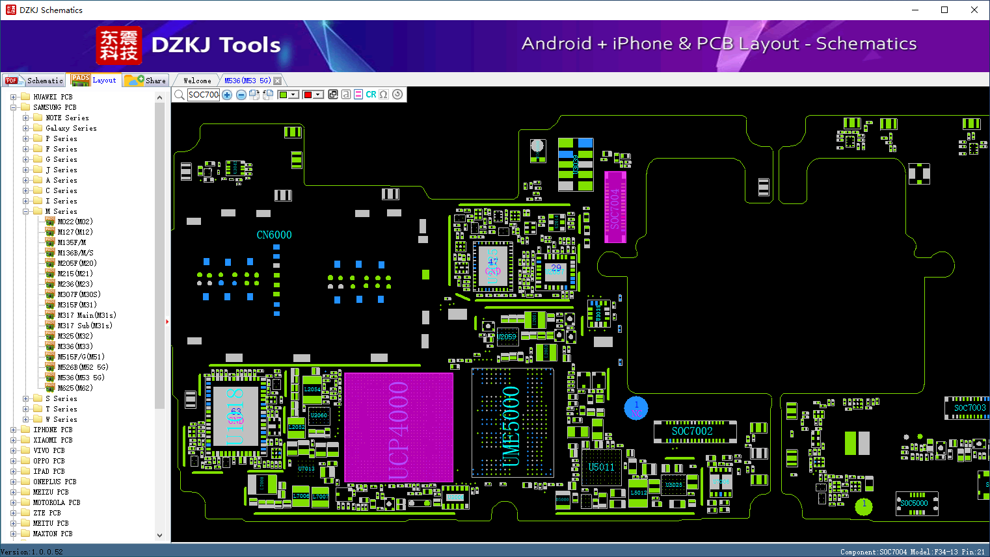The width and height of the screenshot is (990, 557).
Task: Collapse the SAMSUNG PCB tree node
Action: (x=14, y=107)
